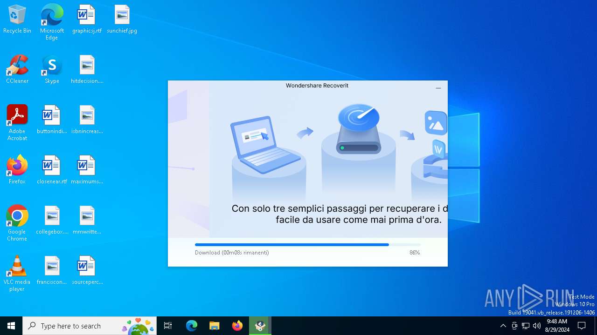The image size is (597, 335).
Task: Minimize the Wondershare Recoverit installer window
Action: tap(438, 87)
